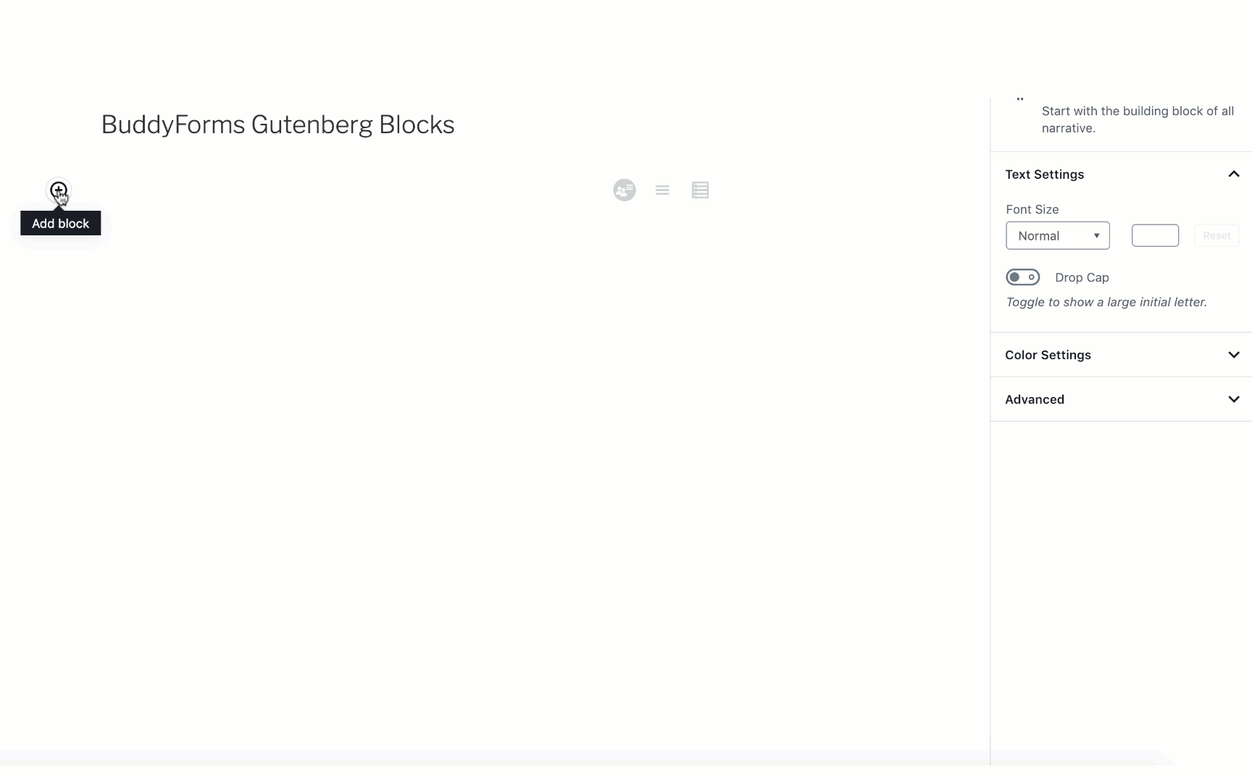Image resolution: width=1252 pixels, height=782 pixels.
Task: Click the Add block plus icon
Action: click(x=58, y=190)
